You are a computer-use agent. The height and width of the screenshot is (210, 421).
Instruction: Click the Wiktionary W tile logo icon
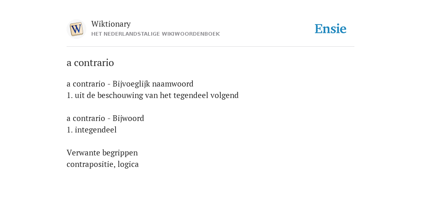click(76, 29)
